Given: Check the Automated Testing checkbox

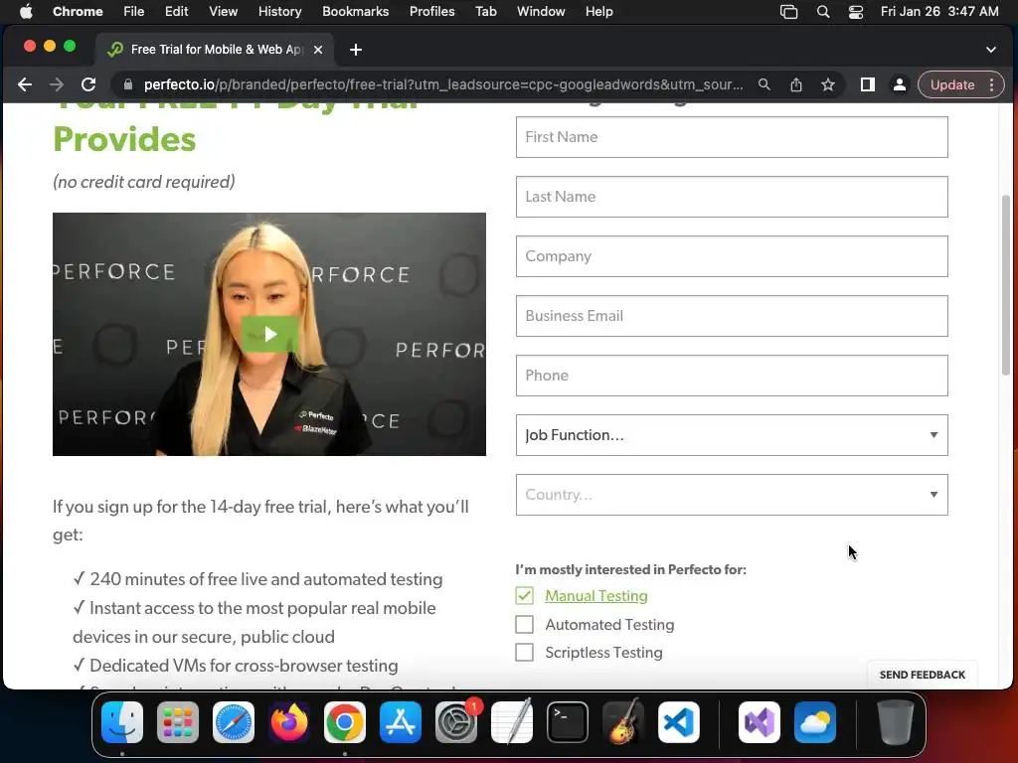Looking at the screenshot, I should click(x=525, y=624).
